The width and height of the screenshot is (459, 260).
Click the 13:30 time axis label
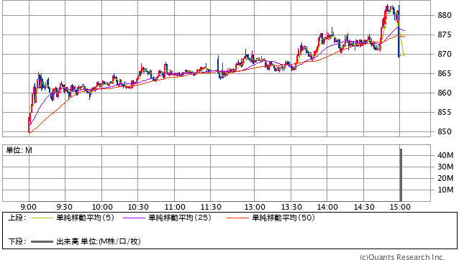click(291, 207)
